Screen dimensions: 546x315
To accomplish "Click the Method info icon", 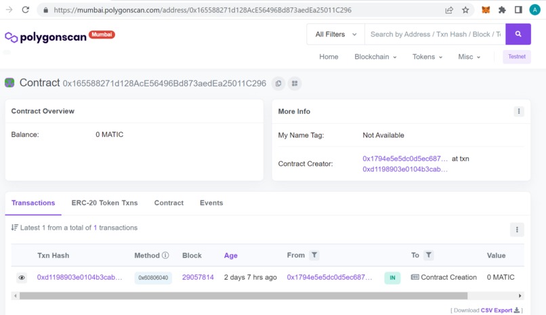I will (165, 255).
